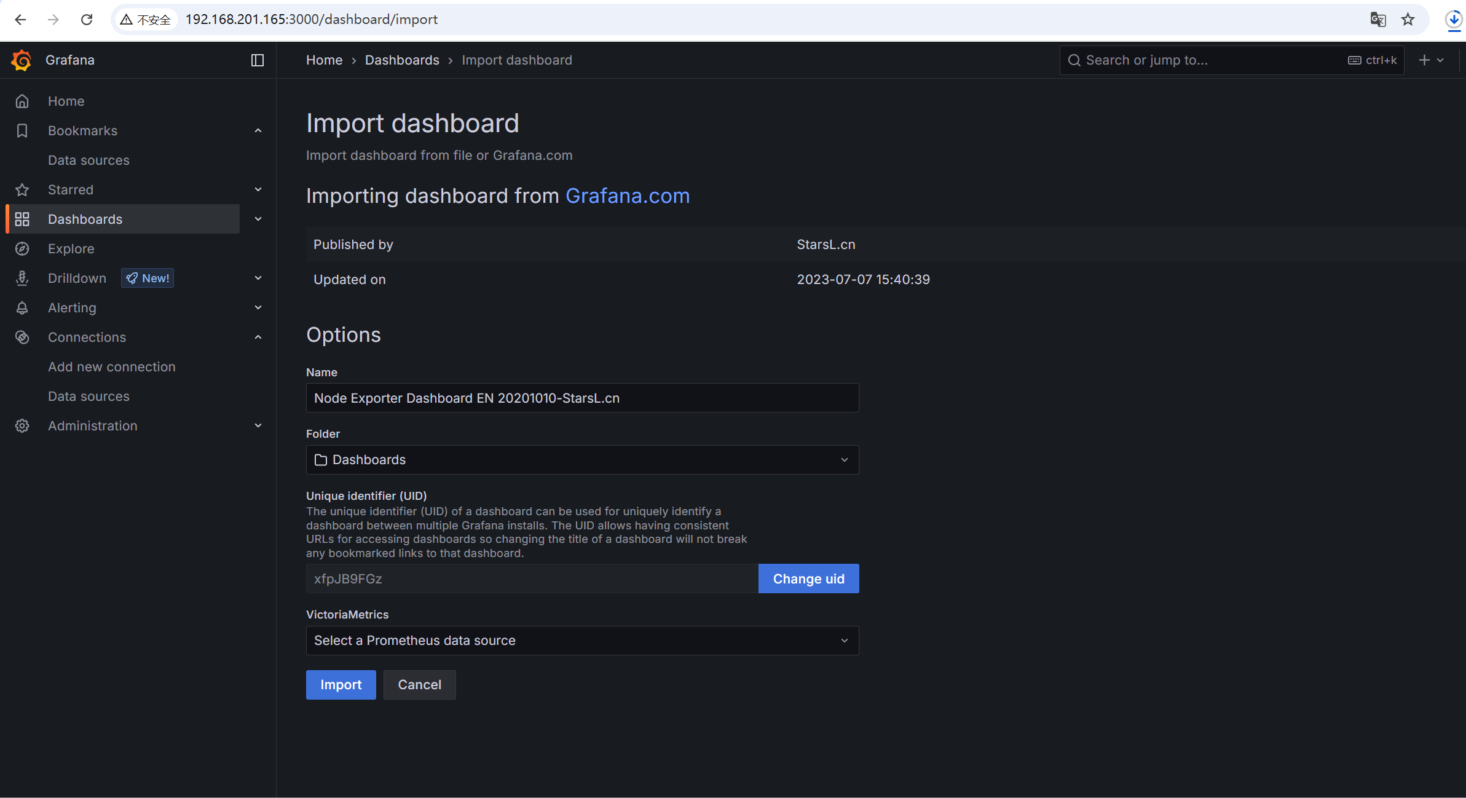Reload the page with browser refresh icon
The width and height of the screenshot is (1466, 798).
click(87, 20)
